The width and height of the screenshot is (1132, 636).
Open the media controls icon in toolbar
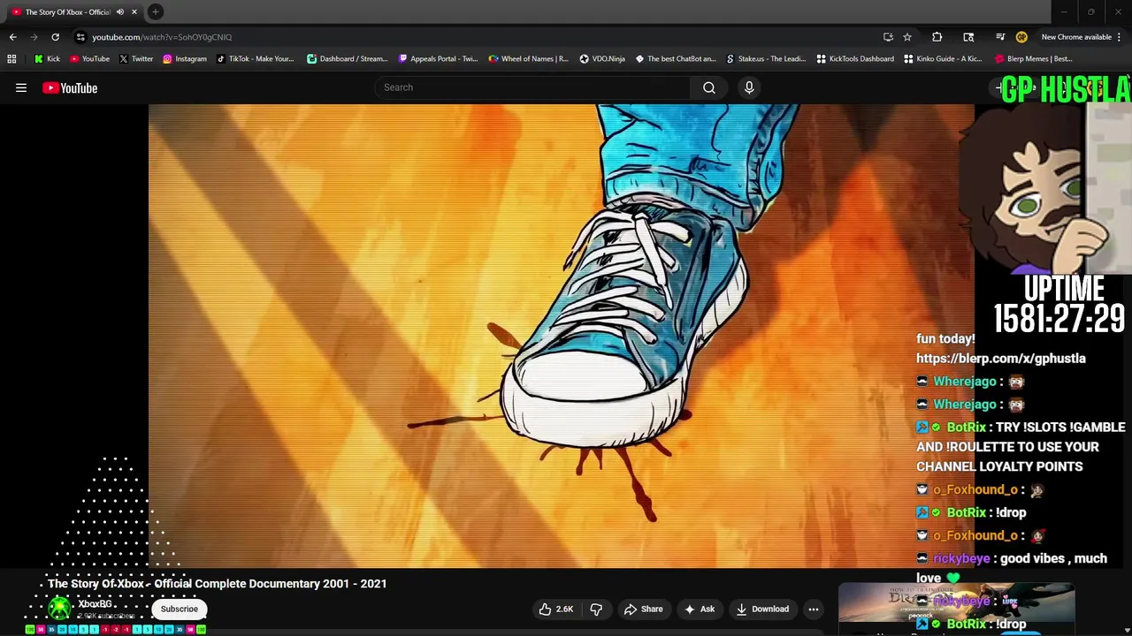point(1000,37)
